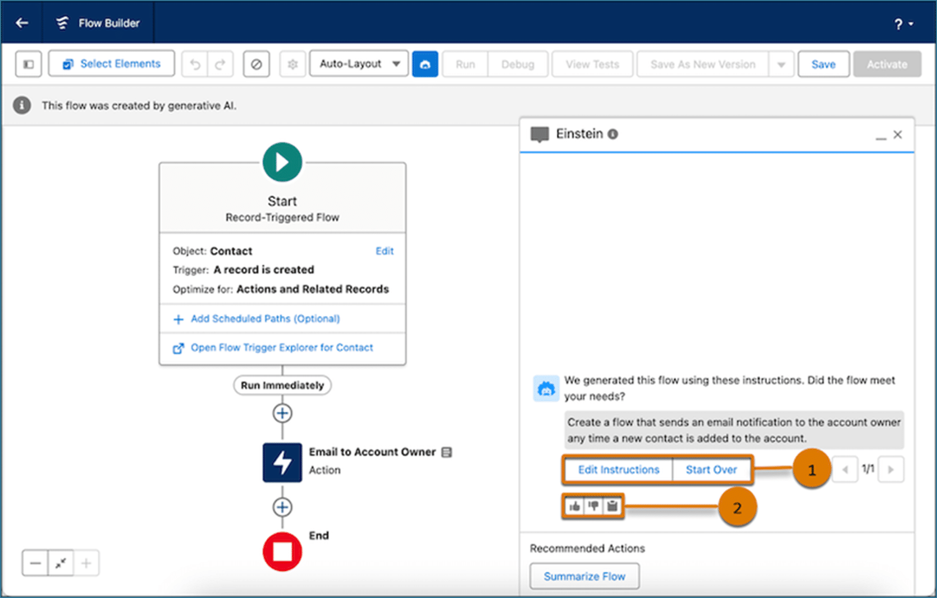Click the Save button
Image resolution: width=937 pixels, height=598 pixels.
point(823,64)
